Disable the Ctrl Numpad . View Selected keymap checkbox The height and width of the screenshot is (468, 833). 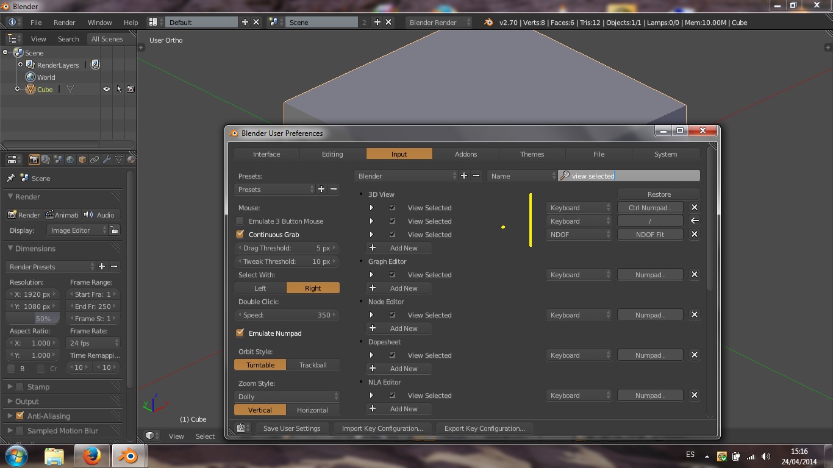[392, 207]
